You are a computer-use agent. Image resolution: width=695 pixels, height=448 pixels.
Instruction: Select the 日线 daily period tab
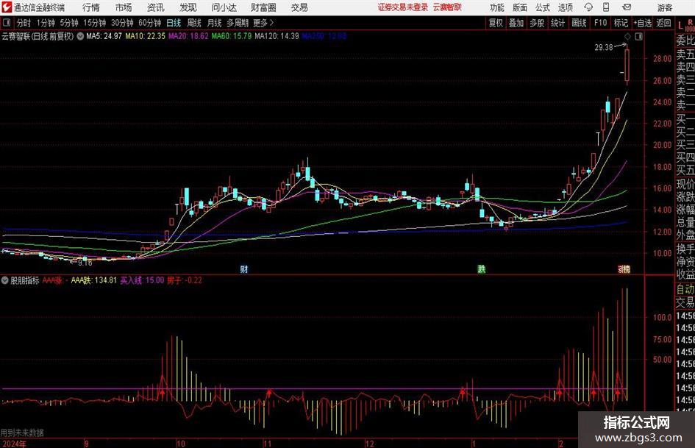[x=174, y=23]
